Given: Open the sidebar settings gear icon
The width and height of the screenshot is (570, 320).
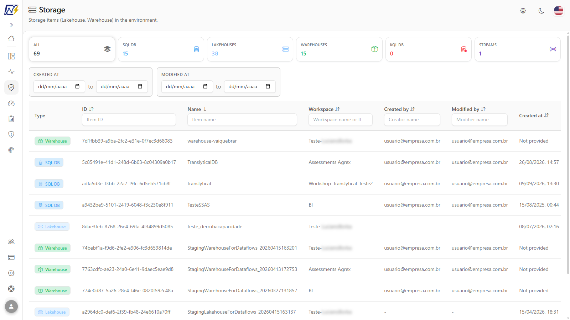Looking at the screenshot, I should pyautogui.click(x=11, y=273).
